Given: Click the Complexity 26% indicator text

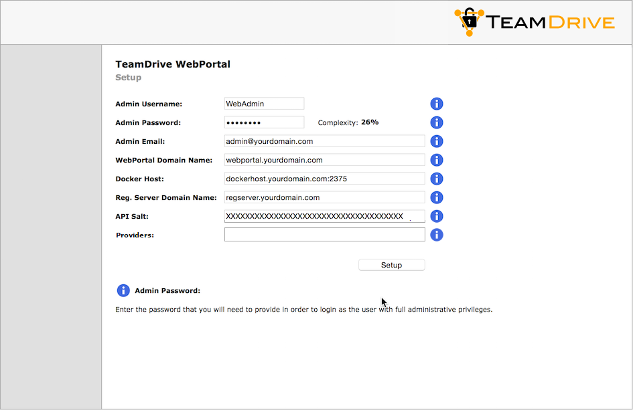Looking at the screenshot, I should click(348, 122).
